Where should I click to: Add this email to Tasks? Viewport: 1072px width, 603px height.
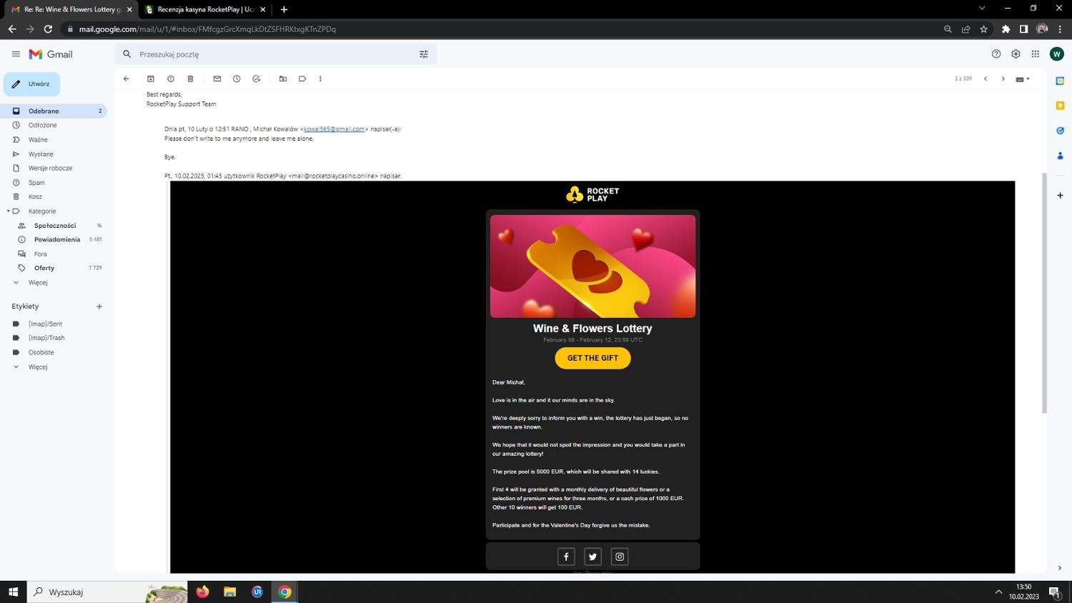257,79
